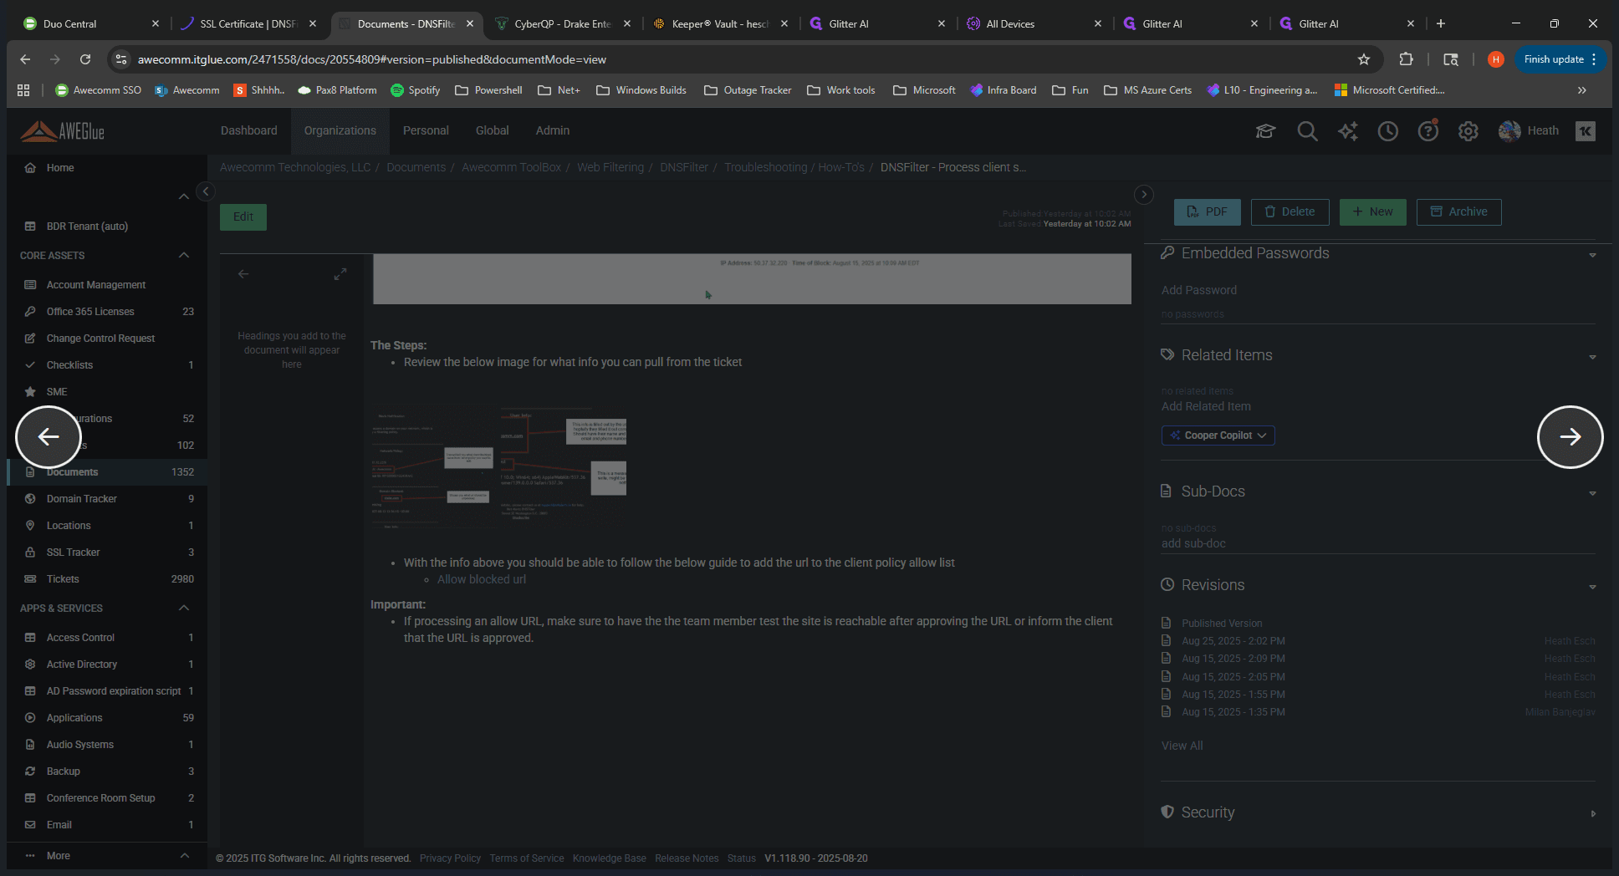The height and width of the screenshot is (876, 1619).
Task: Collapse the CORE ASSETS sidebar group
Action: click(184, 255)
